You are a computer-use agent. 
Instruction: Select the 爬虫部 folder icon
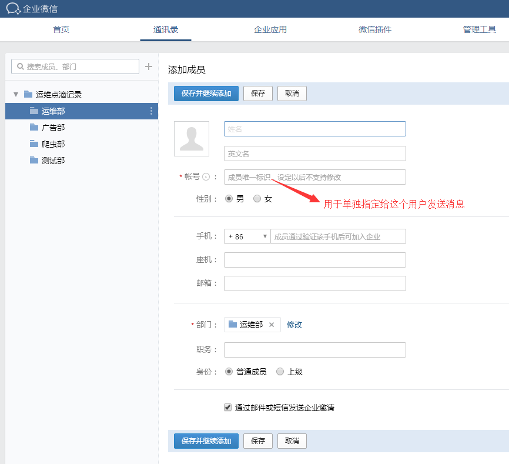coord(34,143)
